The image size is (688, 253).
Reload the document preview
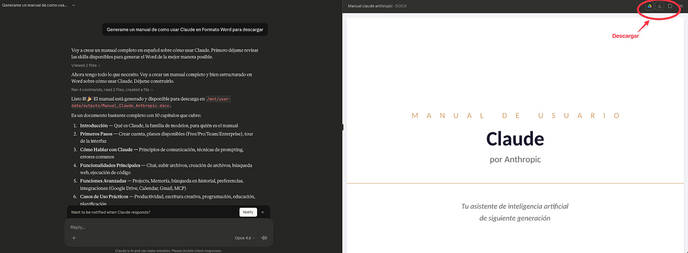pyautogui.click(x=670, y=6)
